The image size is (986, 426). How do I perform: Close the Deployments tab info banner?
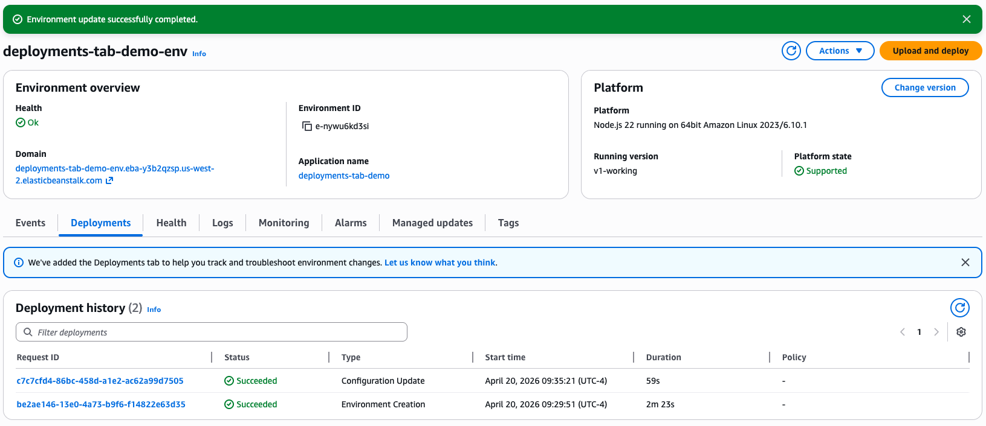coord(965,262)
